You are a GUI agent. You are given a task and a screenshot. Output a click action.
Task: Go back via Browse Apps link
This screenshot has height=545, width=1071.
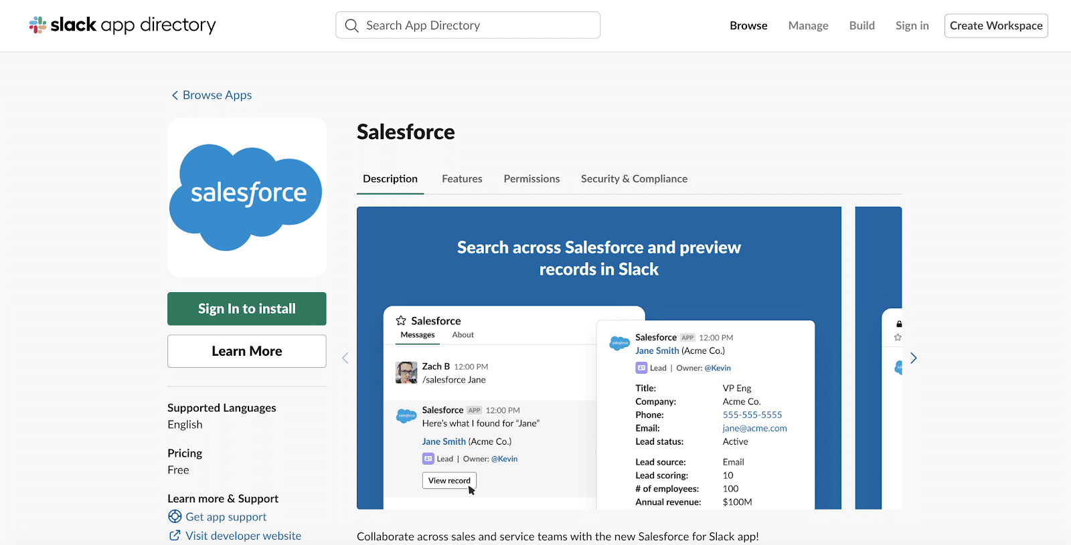(x=217, y=95)
